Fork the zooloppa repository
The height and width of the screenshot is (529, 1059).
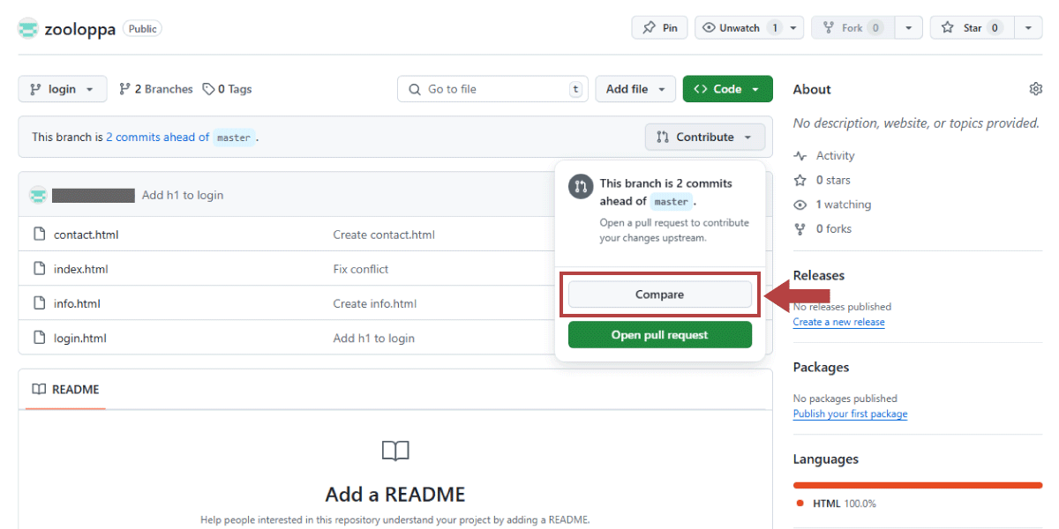(x=852, y=28)
